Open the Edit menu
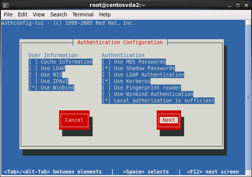252x177 pixels. [x=22, y=14]
